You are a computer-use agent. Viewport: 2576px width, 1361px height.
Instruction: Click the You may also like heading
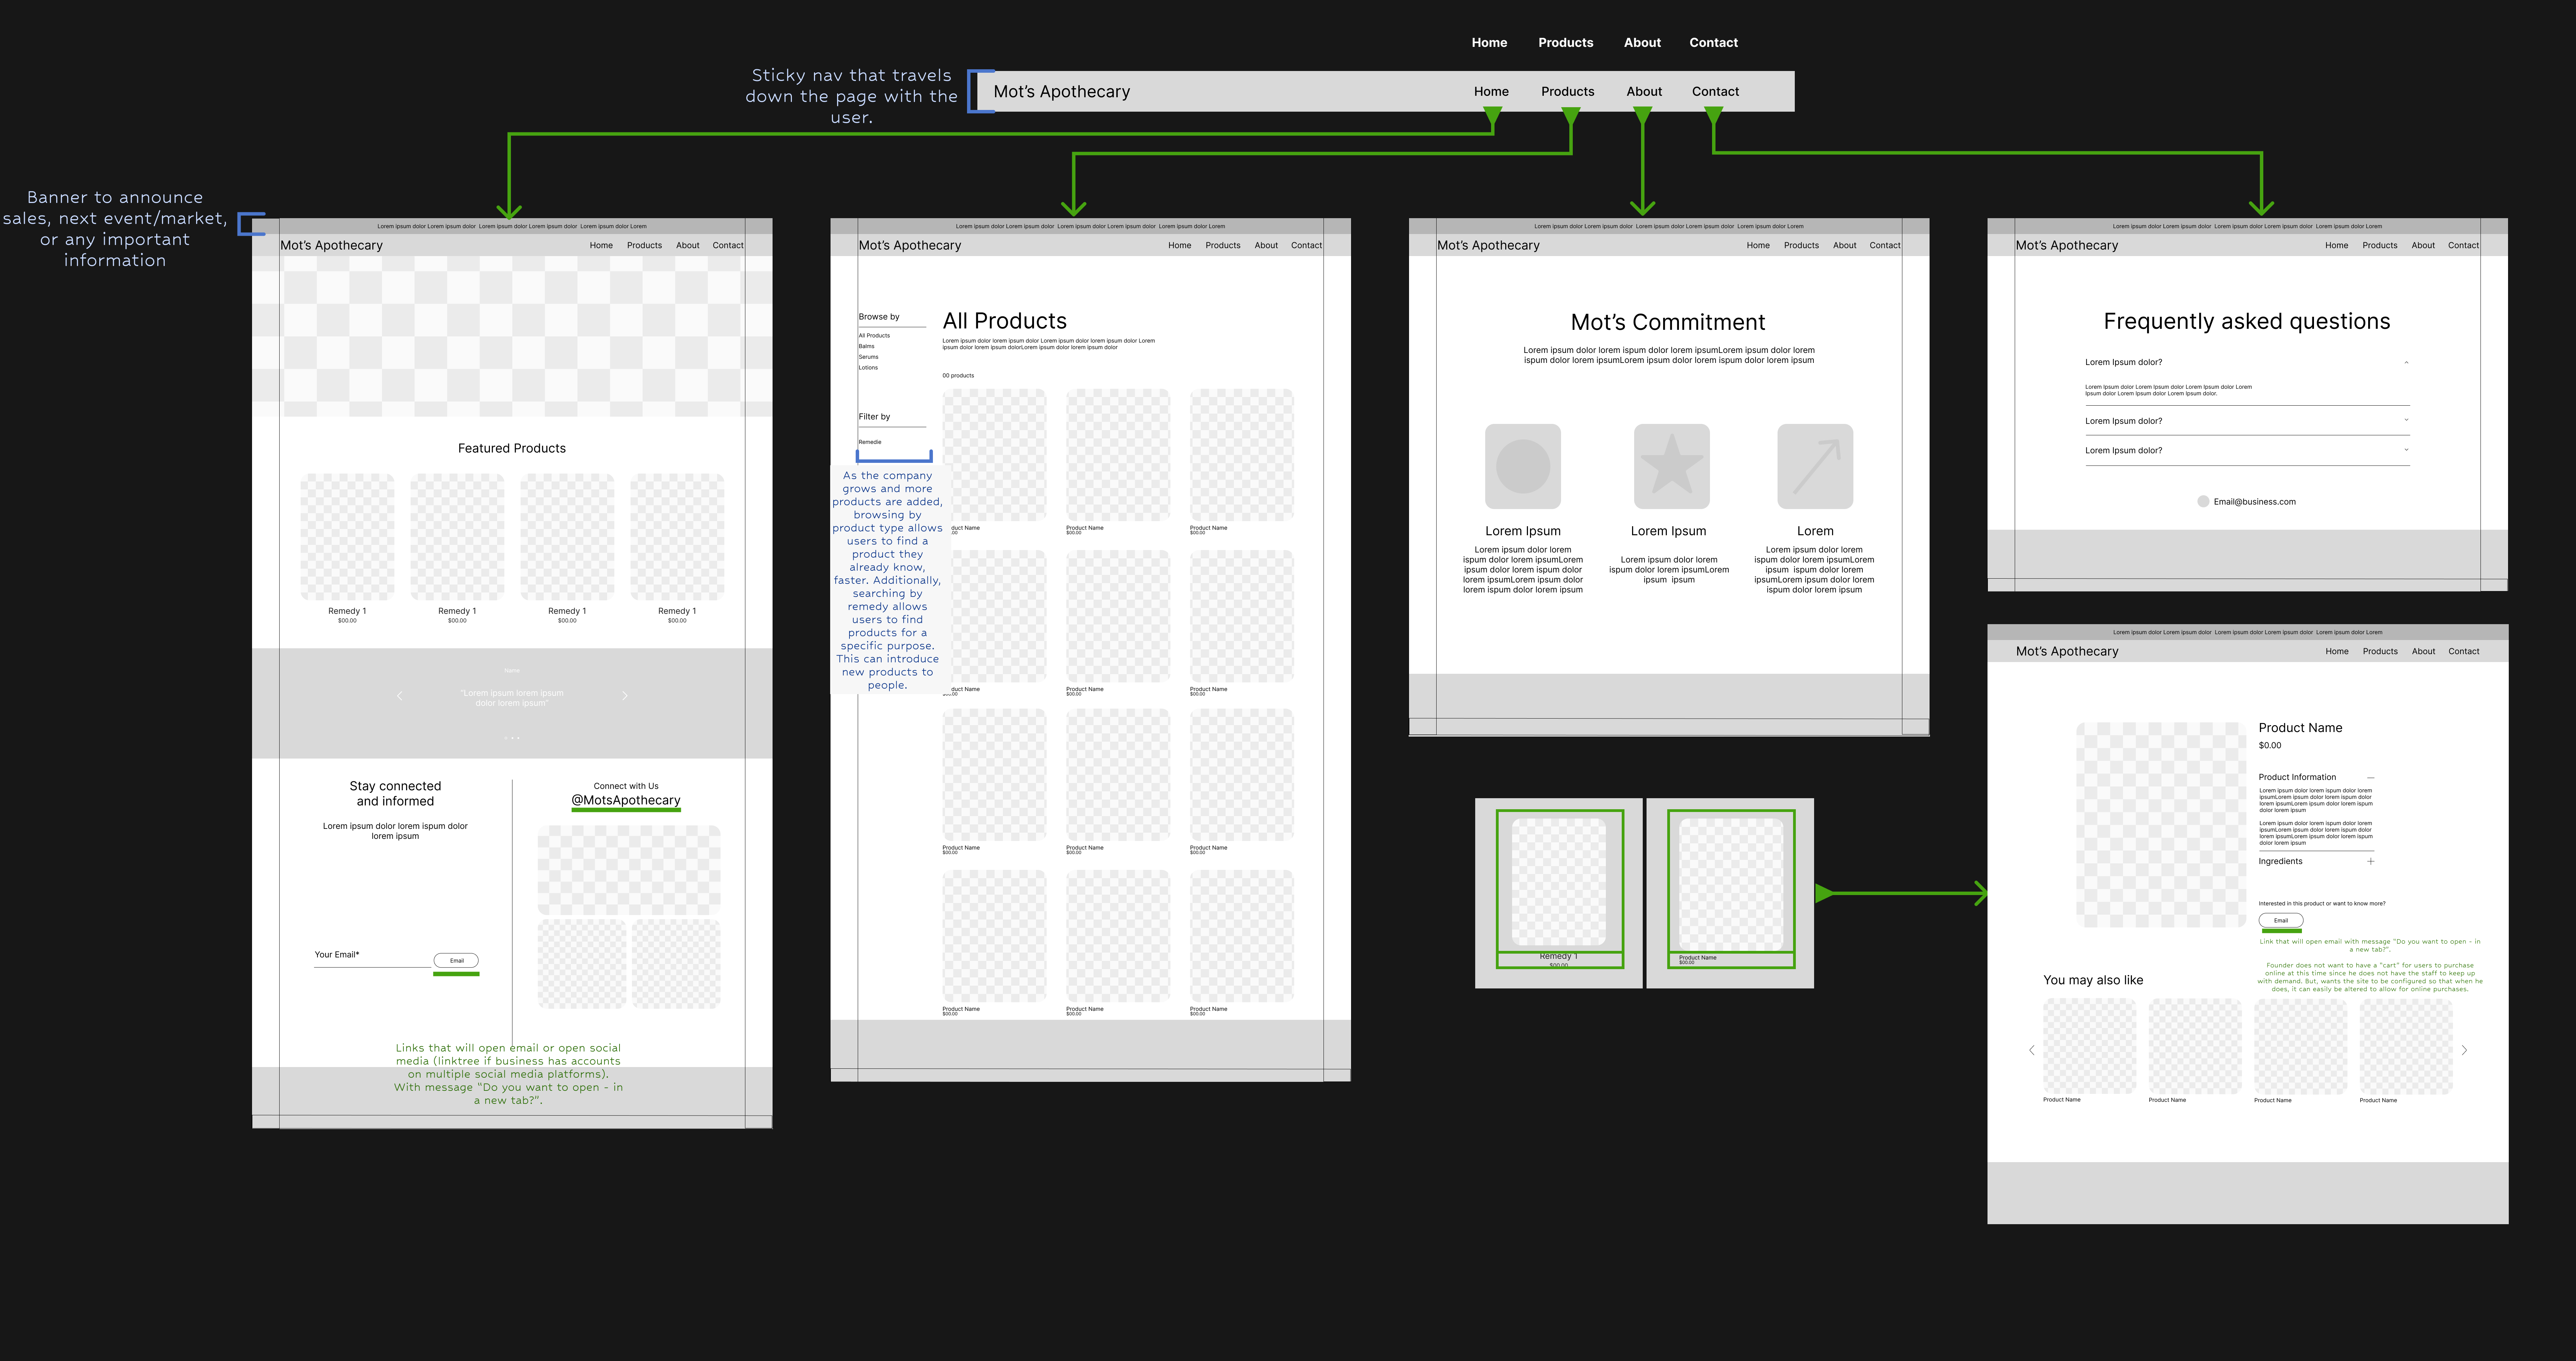coord(2093,980)
